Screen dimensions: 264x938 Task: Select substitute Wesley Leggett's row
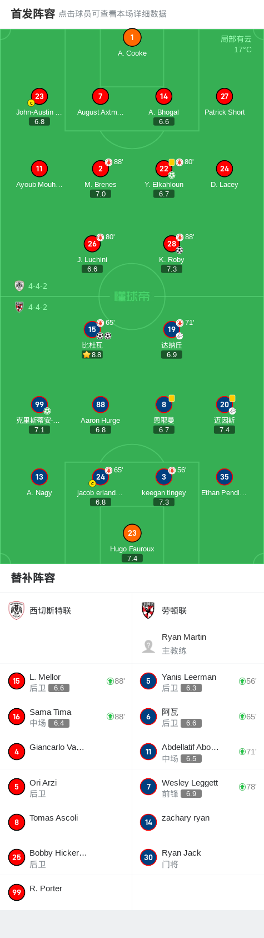coord(198,787)
